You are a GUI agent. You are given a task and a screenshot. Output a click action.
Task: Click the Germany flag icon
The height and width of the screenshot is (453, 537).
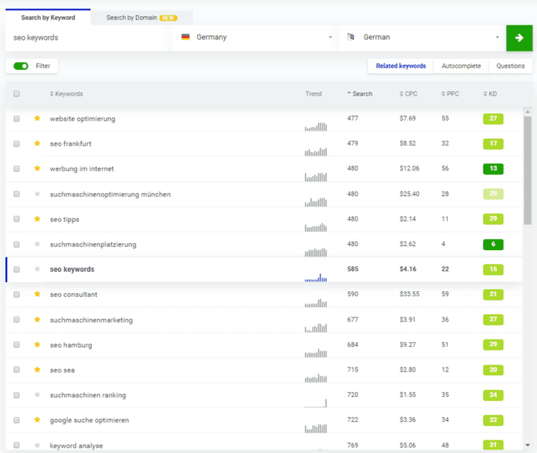186,37
